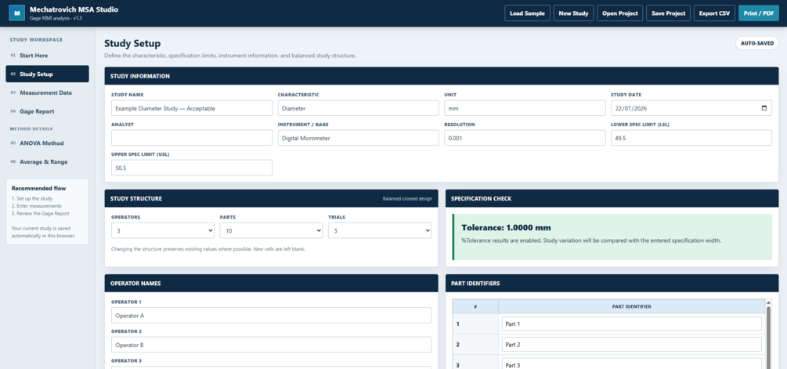
Task: Click the Recommended flow heading
Action: click(x=38, y=188)
